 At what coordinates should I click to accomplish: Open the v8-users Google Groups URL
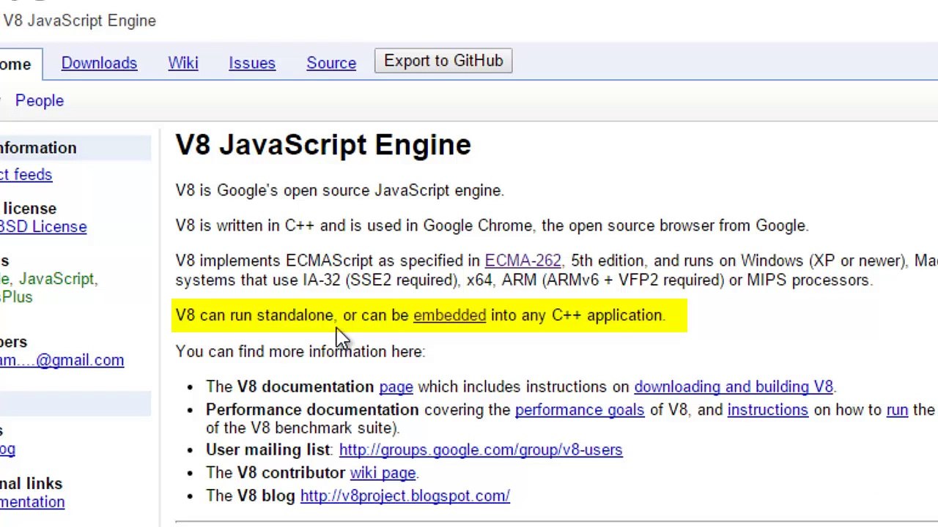(x=481, y=450)
